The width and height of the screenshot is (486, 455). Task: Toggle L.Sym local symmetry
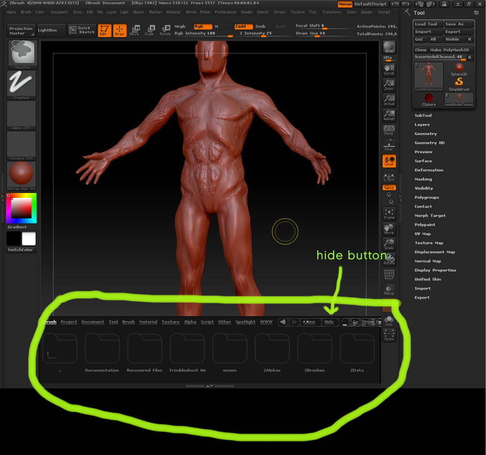click(x=389, y=177)
